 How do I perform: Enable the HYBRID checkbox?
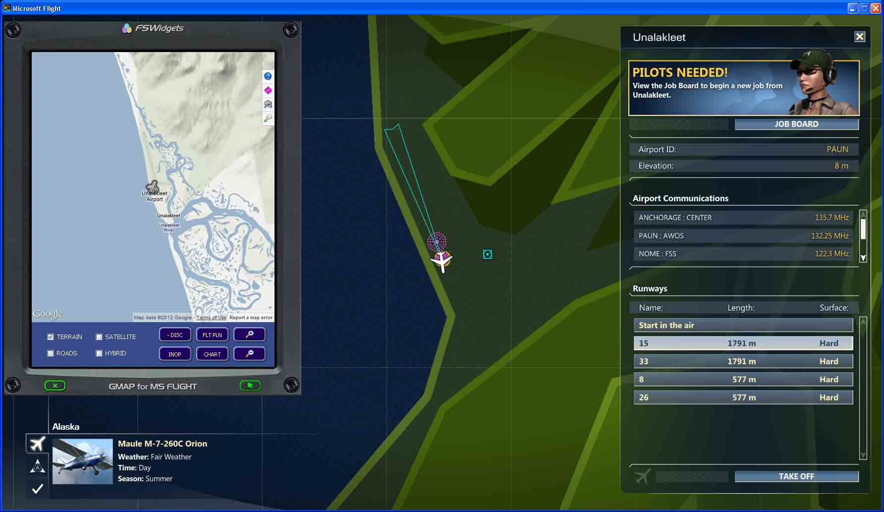99,353
